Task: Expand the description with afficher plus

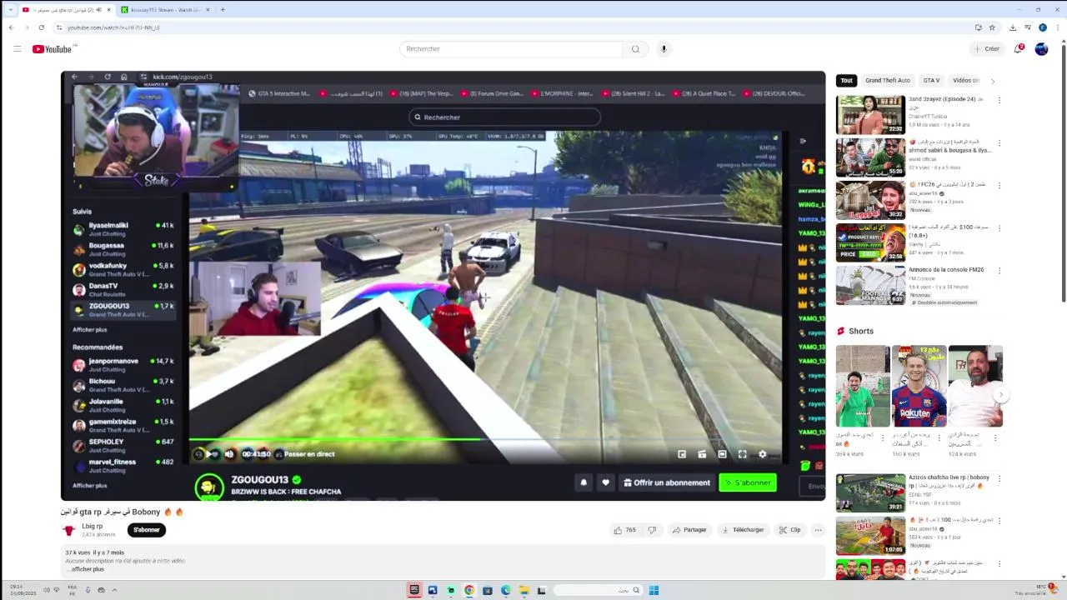Action: point(86,569)
